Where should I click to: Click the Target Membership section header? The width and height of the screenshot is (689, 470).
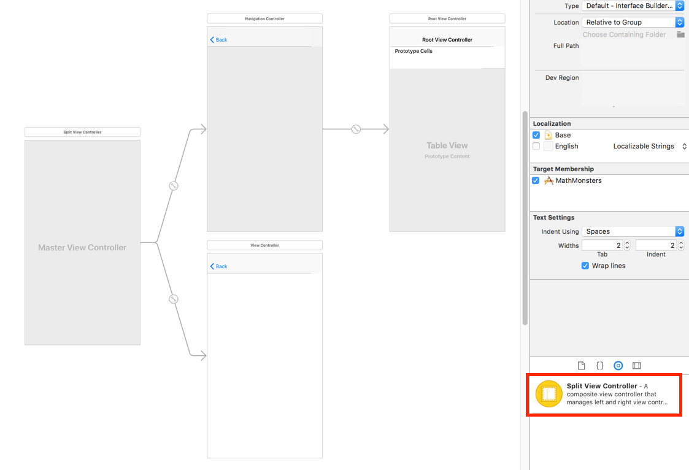[x=563, y=169]
